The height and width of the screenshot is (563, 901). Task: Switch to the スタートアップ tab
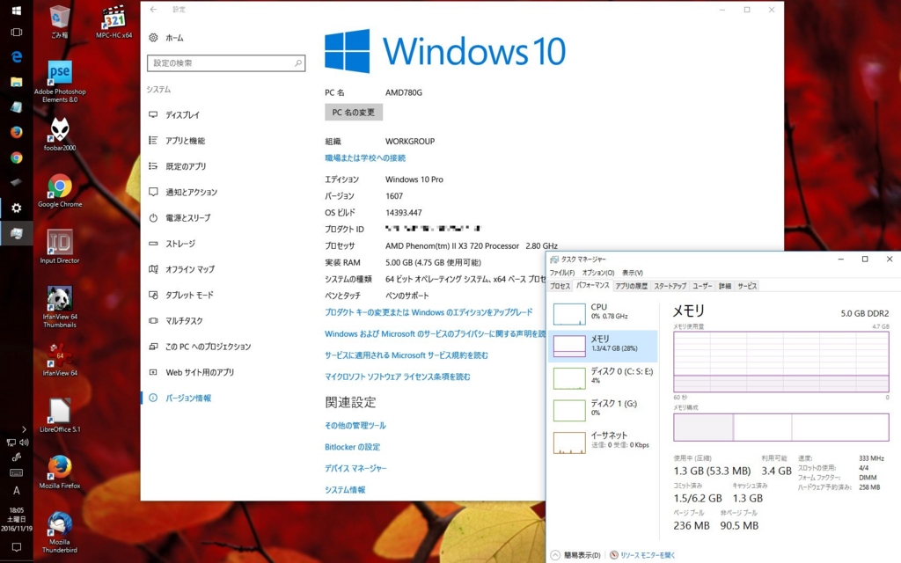(670, 286)
